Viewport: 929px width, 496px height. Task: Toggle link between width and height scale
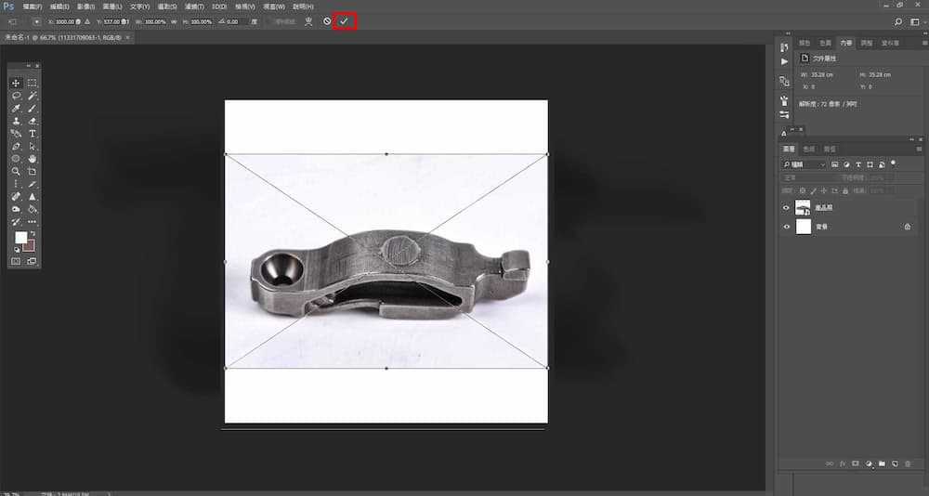[175, 21]
